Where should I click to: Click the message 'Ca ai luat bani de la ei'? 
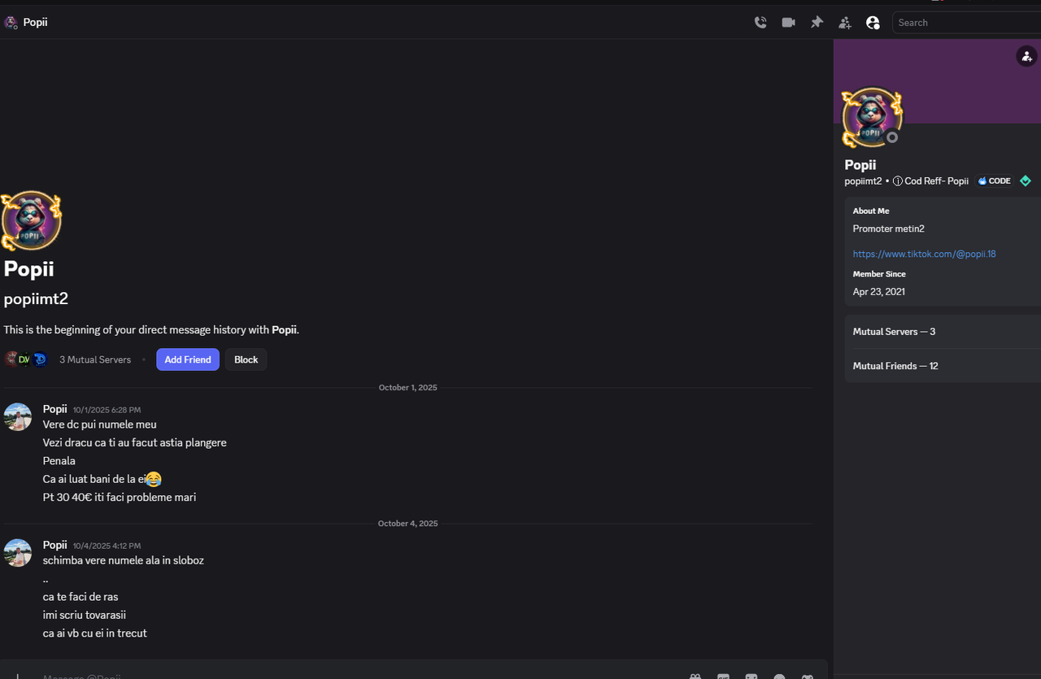tap(94, 479)
